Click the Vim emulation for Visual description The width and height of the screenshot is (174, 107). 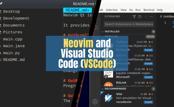click(x=135, y=98)
